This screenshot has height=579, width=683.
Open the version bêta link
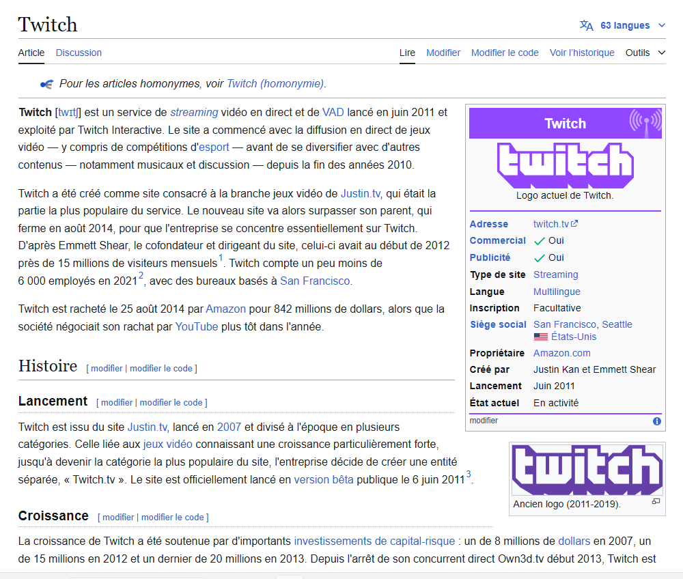(x=324, y=480)
